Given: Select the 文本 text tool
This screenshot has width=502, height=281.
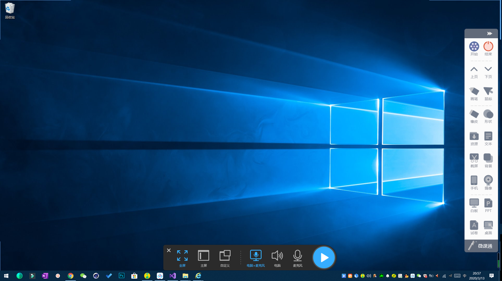Looking at the screenshot, I should tap(488, 139).
